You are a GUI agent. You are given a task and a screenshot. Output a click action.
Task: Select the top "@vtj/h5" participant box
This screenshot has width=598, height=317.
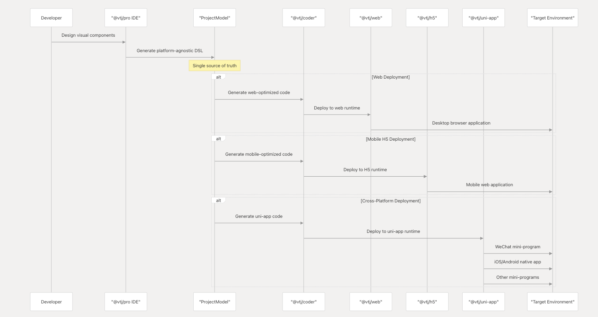tap(427, 18)
